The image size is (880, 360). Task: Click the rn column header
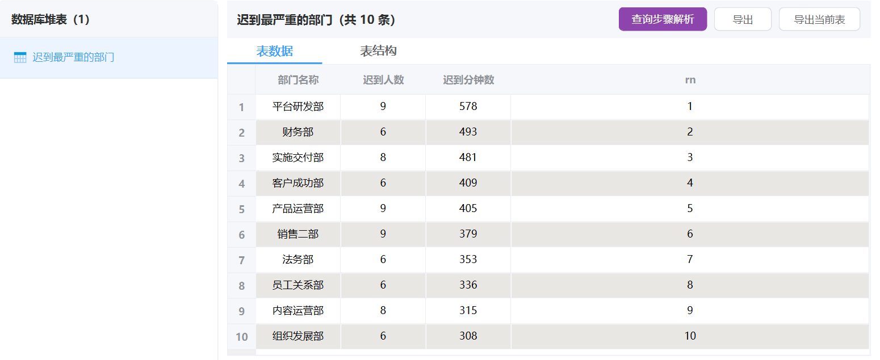pos(690,80)
